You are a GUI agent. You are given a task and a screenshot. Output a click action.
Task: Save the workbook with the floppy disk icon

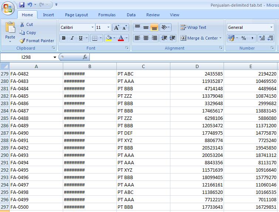[x=22, y=5]
